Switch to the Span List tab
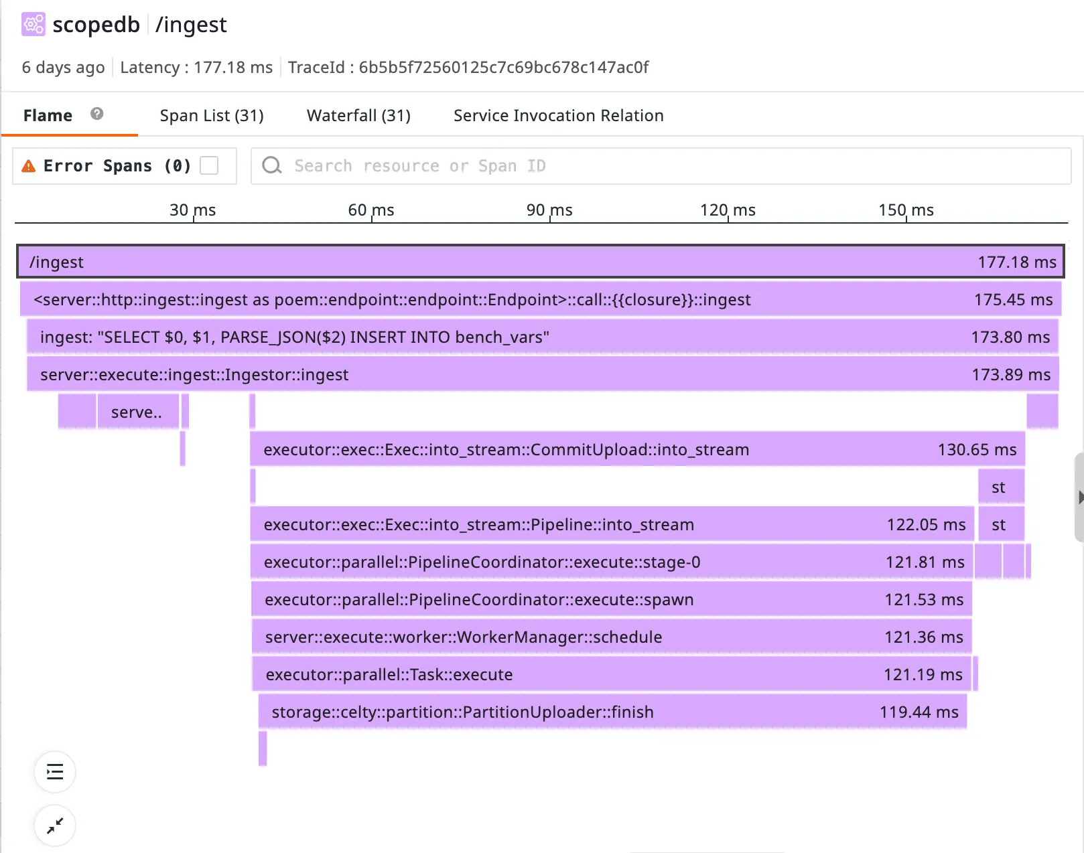Image resolution: width=1084 pixels, height=853 pixels. 212,116
